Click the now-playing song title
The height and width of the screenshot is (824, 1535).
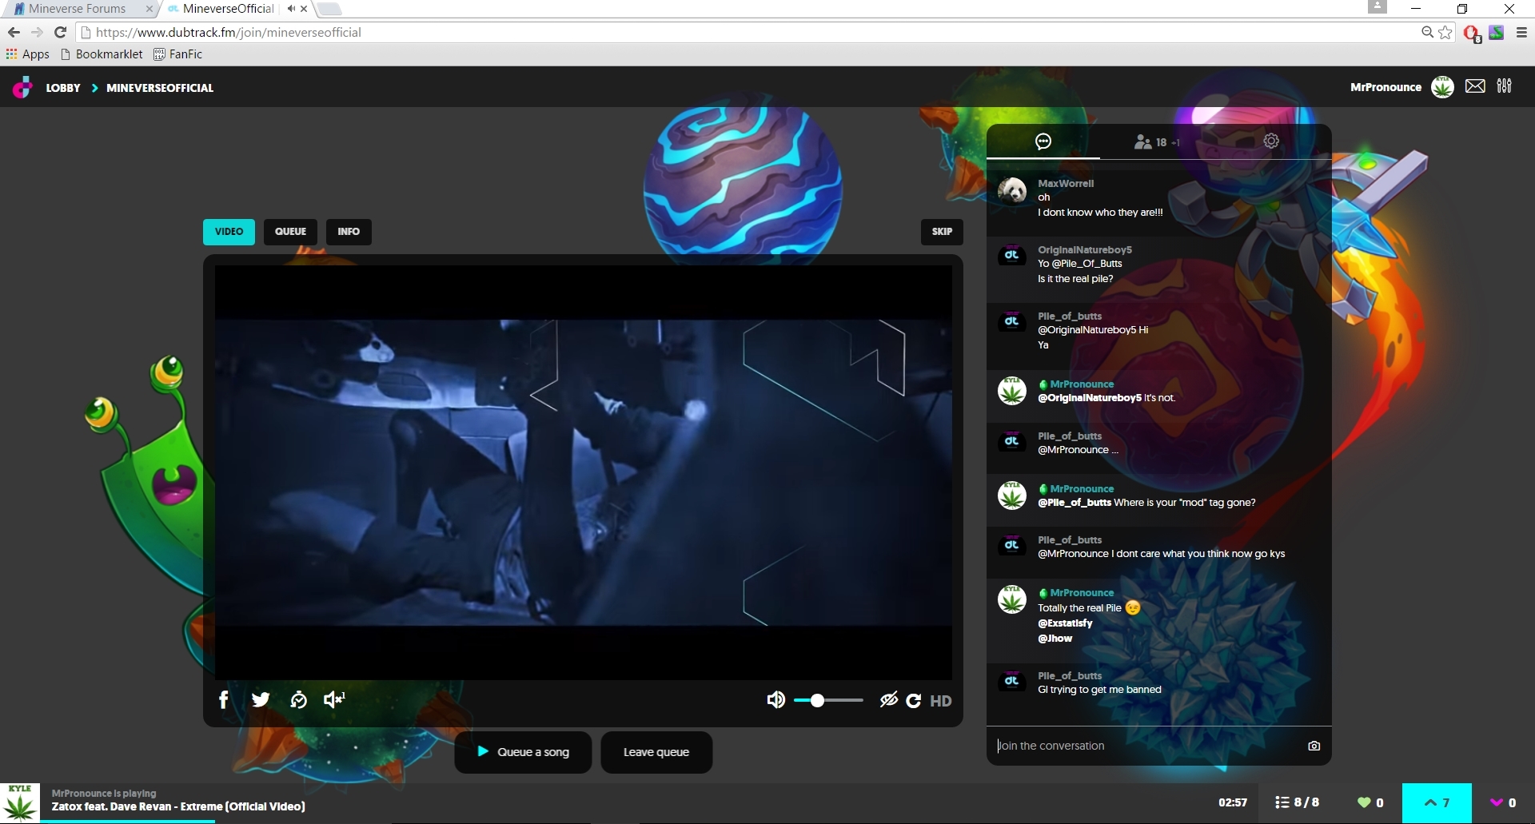click(x=178, y=806)
